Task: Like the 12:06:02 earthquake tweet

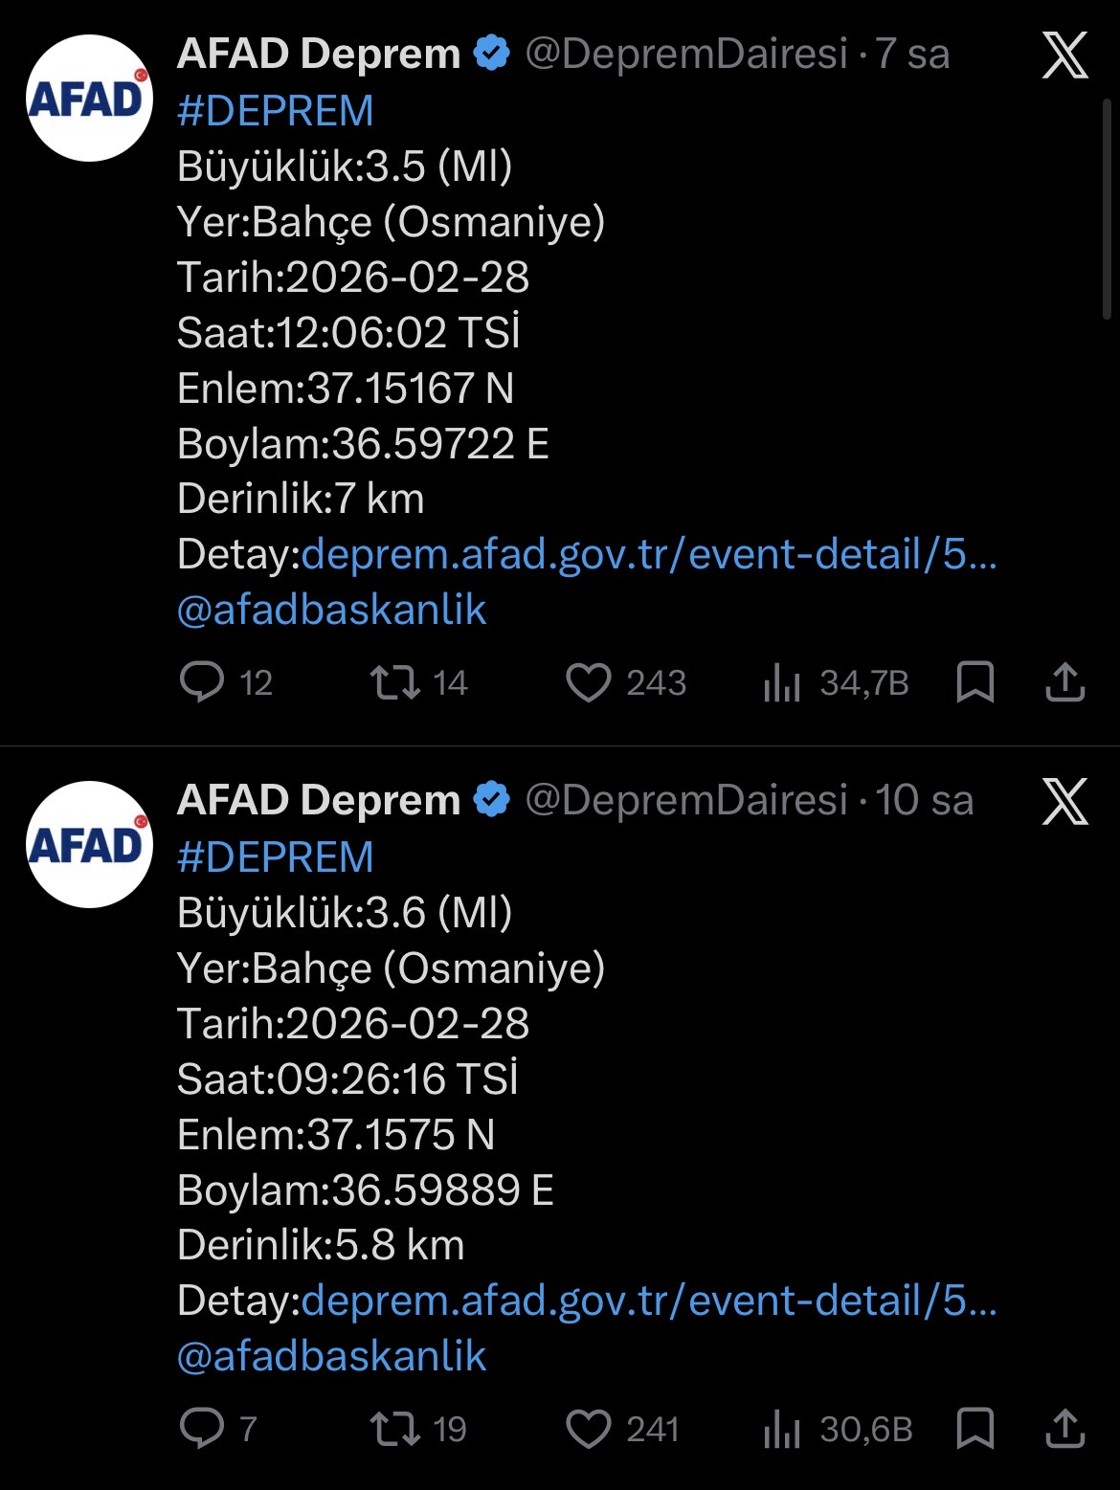Action: coord(588,682)
